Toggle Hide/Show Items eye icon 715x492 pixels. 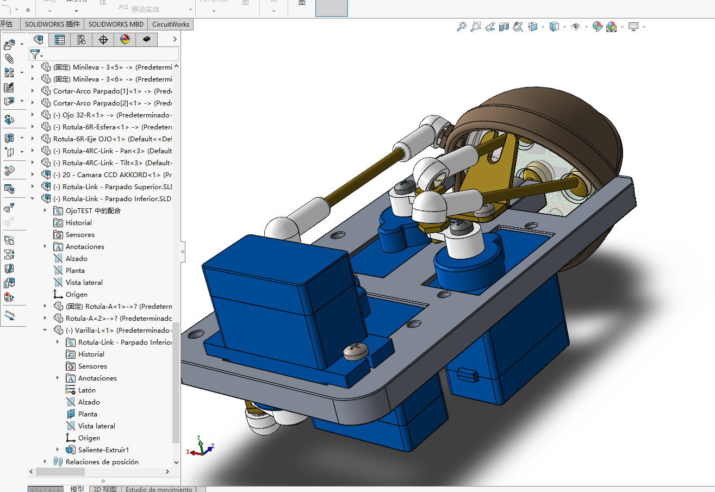[x=576, y=26]
